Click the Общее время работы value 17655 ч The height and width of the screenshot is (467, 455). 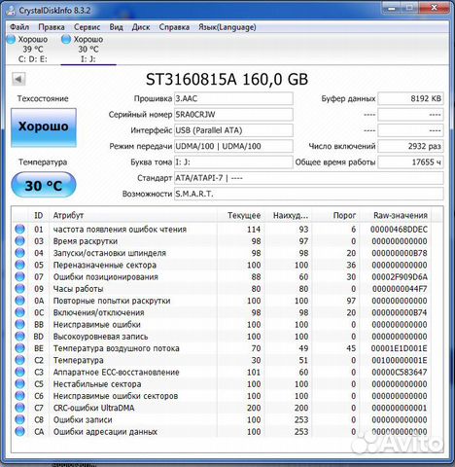pyautogui.click(x=410, y=162)
